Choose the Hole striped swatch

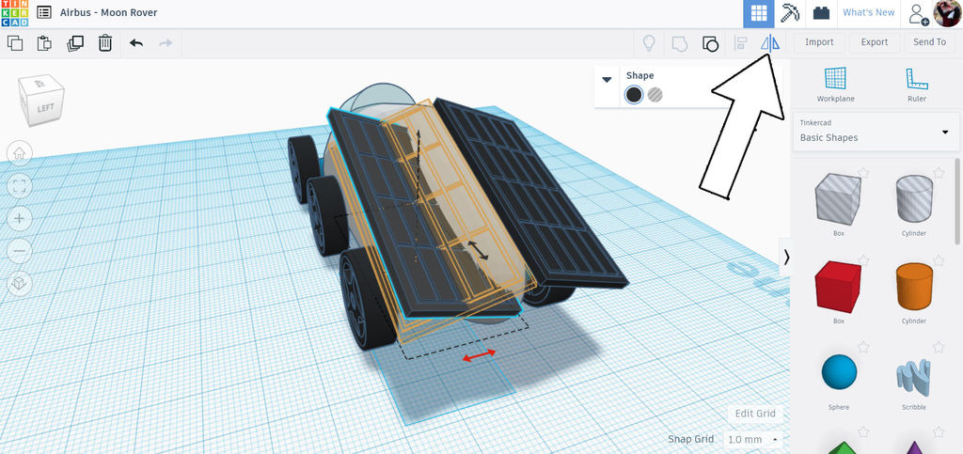[x=655, y=95]
